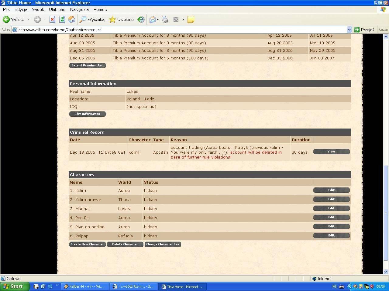Click Extend Premium Acc. button
This screenshot has width=389, height=291.
(x=88, y=65)
